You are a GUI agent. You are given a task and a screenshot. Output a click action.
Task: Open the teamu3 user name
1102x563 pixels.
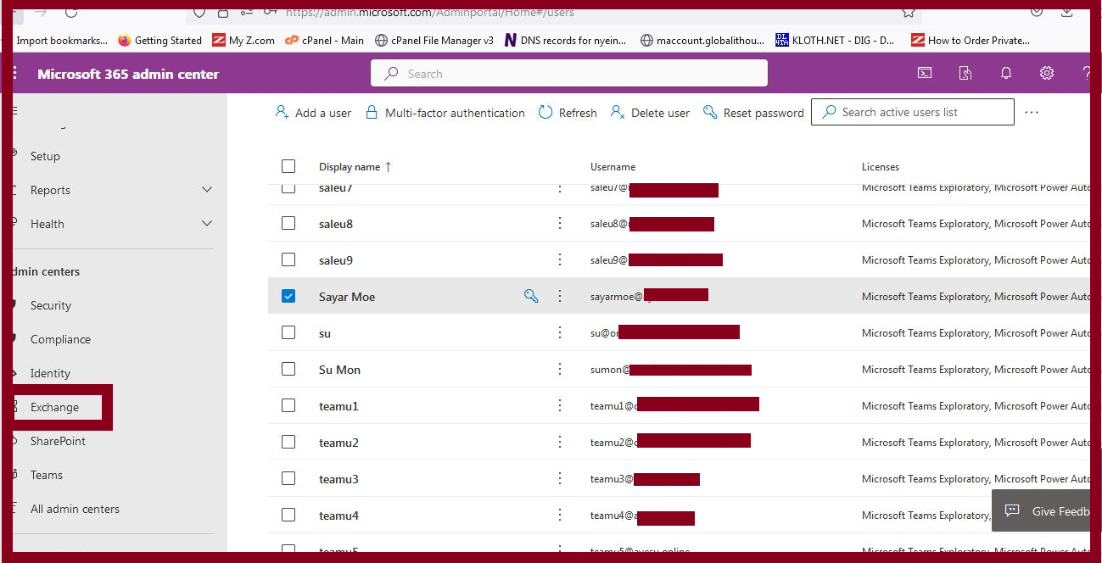338,479
